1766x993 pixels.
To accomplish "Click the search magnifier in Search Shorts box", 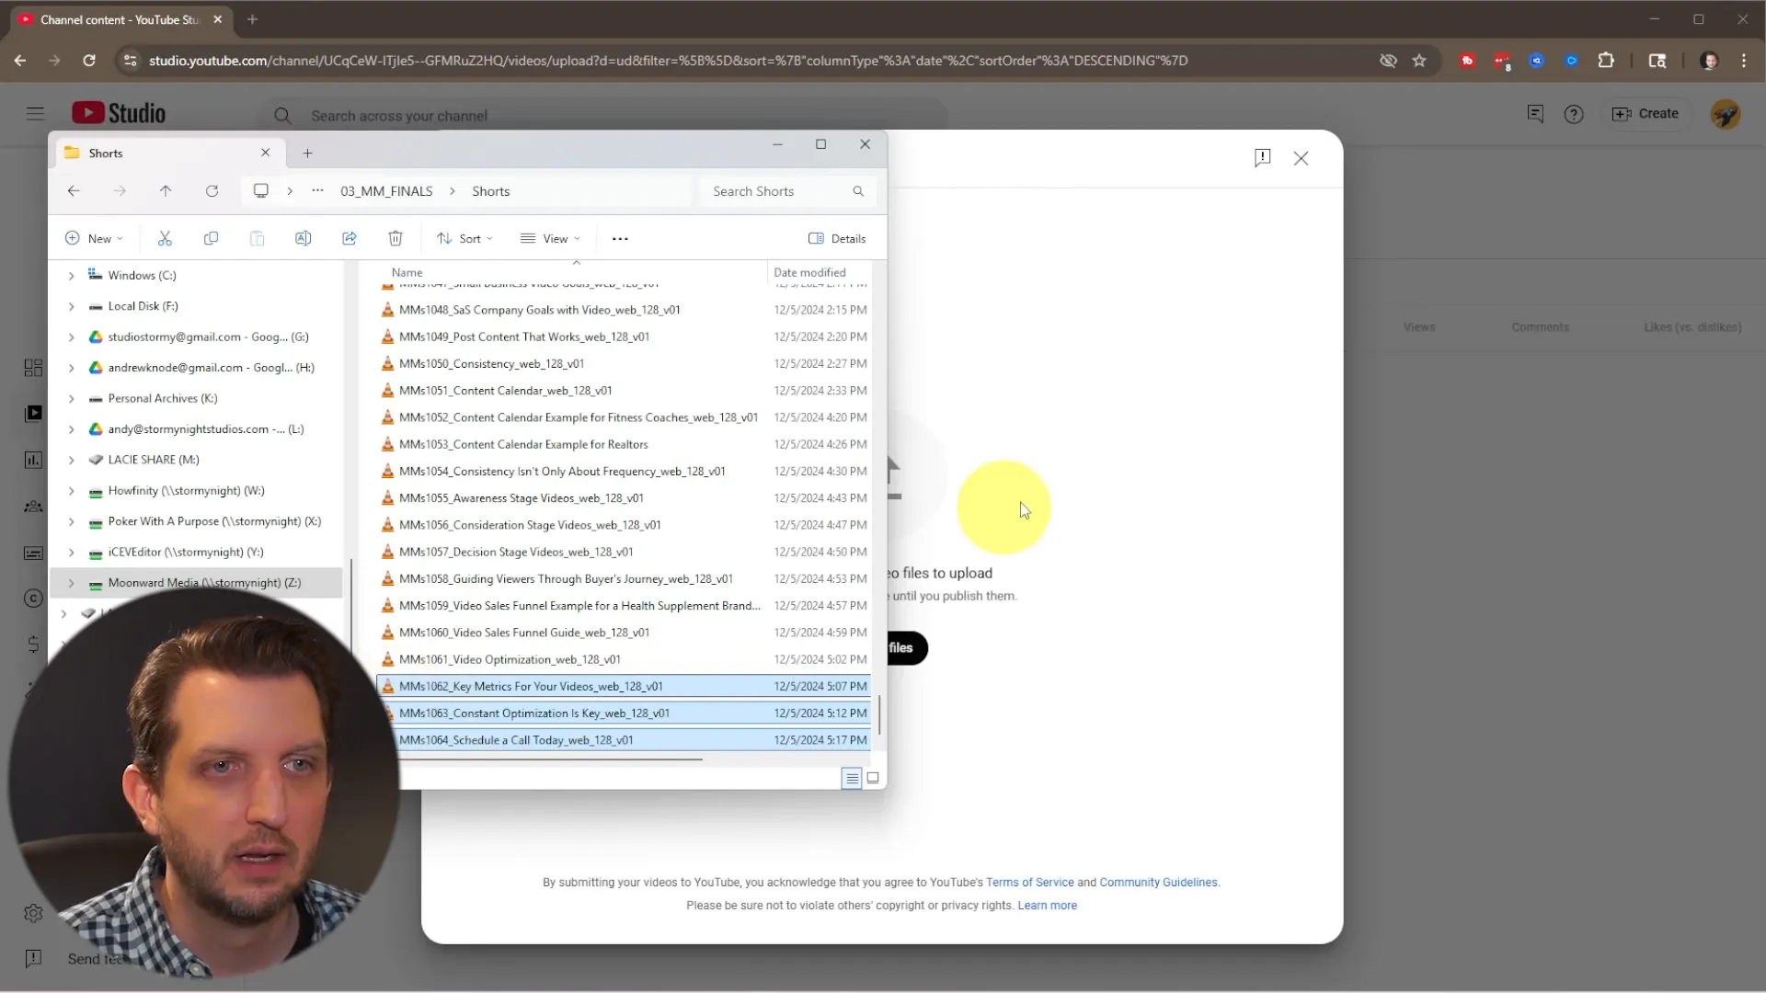I will point(858,191).
